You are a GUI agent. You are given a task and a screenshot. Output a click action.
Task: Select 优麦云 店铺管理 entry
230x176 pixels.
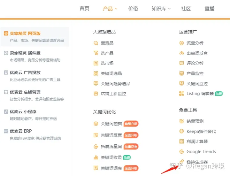35,96
